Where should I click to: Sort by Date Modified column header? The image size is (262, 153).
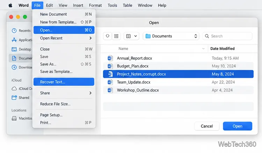pyautogui.click(x=223, y=49)
